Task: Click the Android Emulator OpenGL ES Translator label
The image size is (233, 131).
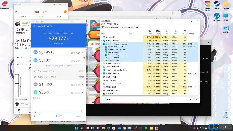Action: point(59,66)
